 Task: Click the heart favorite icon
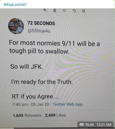(64, 11)
